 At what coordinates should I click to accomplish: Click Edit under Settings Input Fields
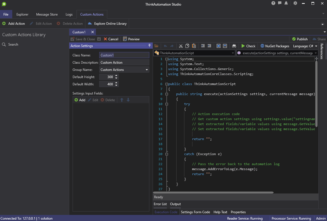click(93, 100)
